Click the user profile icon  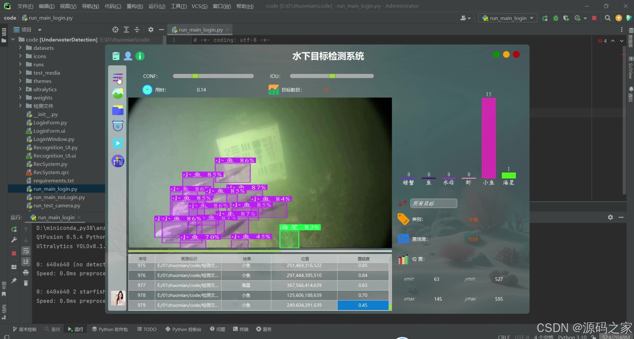coord(128,56)
